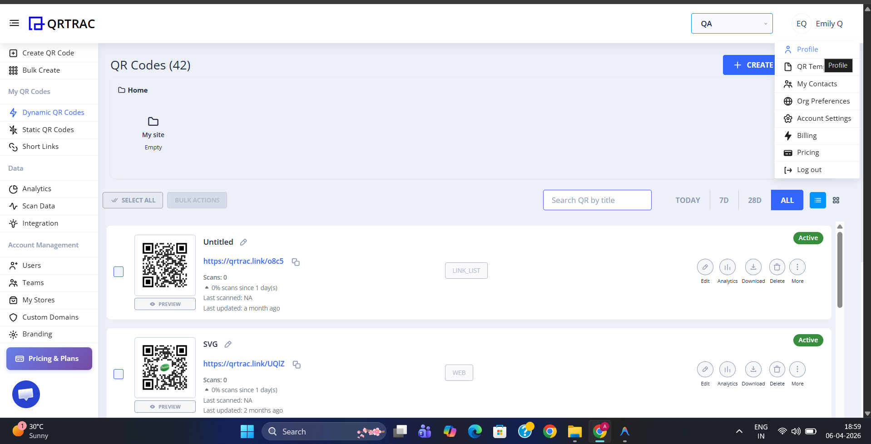Viewport: 871px width, 444px height.
Task: Switch QR list to grid view
Action: (x=836, y=200)
